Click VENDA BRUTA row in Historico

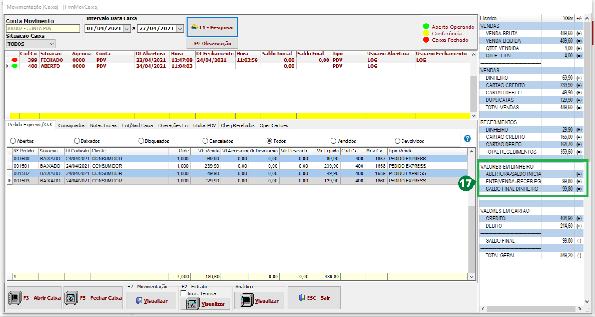[531, 33]
